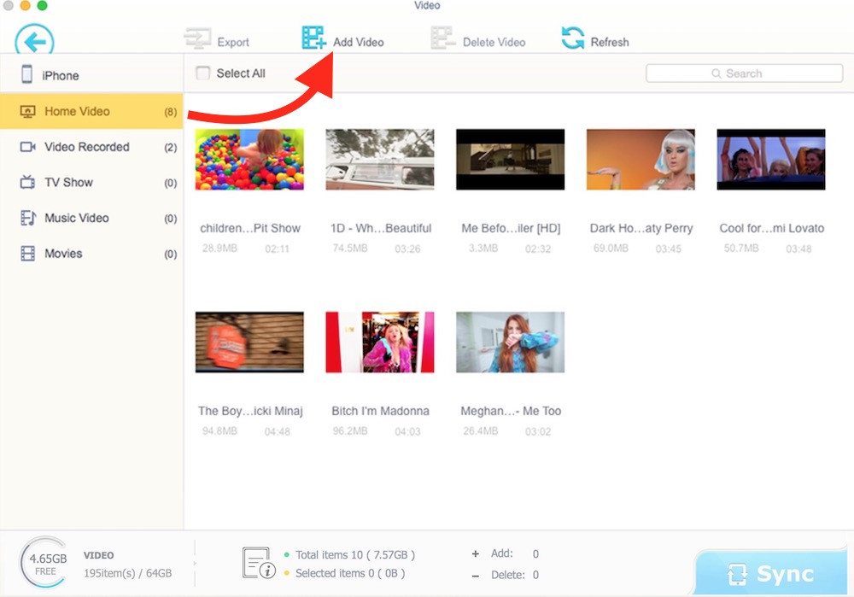Click the 'Me Befo…iler [HD]' title text
Screen dimensions: 854x597
pos(511,228)
